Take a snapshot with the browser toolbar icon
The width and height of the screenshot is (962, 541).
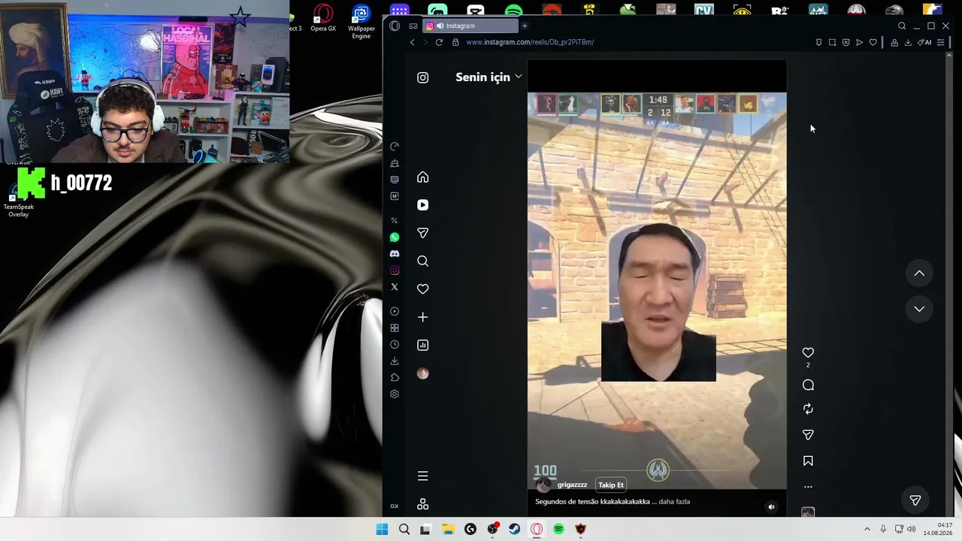tap(832, 42)
